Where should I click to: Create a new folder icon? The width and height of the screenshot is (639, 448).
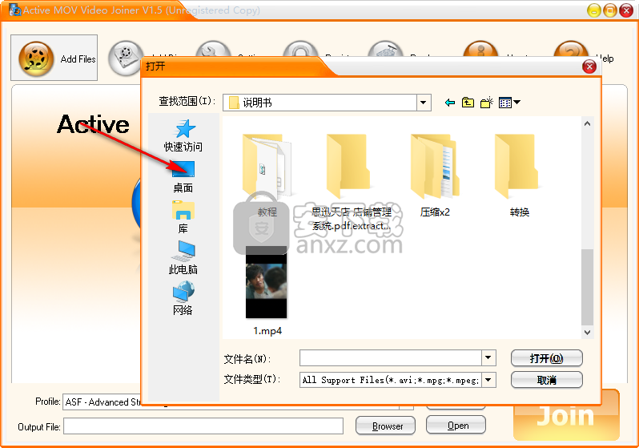[x=487, y=103]
